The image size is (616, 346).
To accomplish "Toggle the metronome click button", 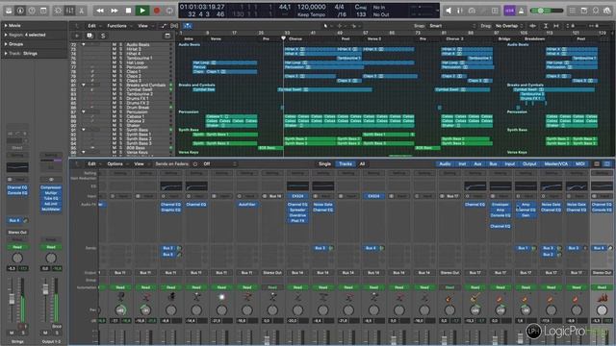I will tap(522, 11).
